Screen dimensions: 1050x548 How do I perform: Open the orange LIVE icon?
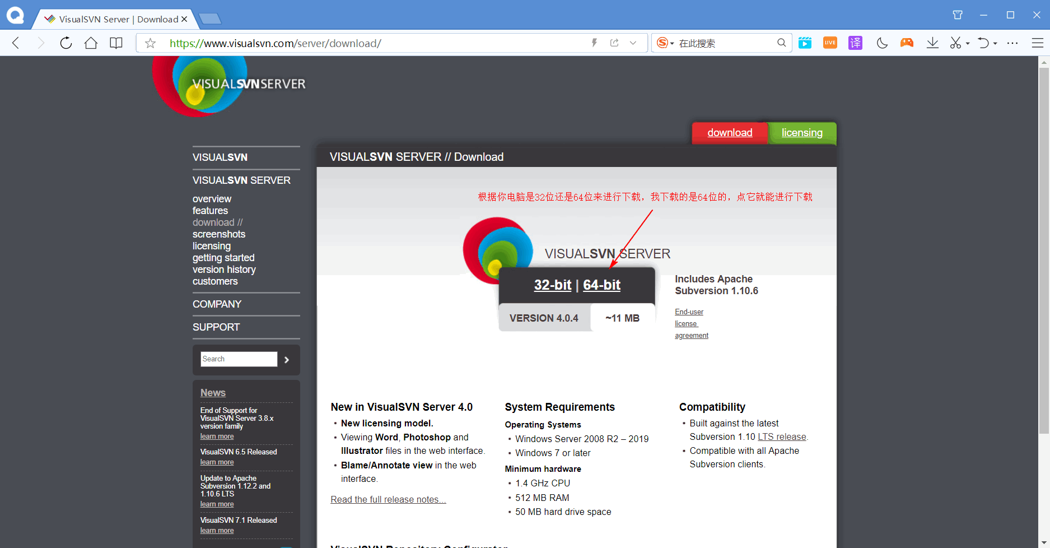830,43
